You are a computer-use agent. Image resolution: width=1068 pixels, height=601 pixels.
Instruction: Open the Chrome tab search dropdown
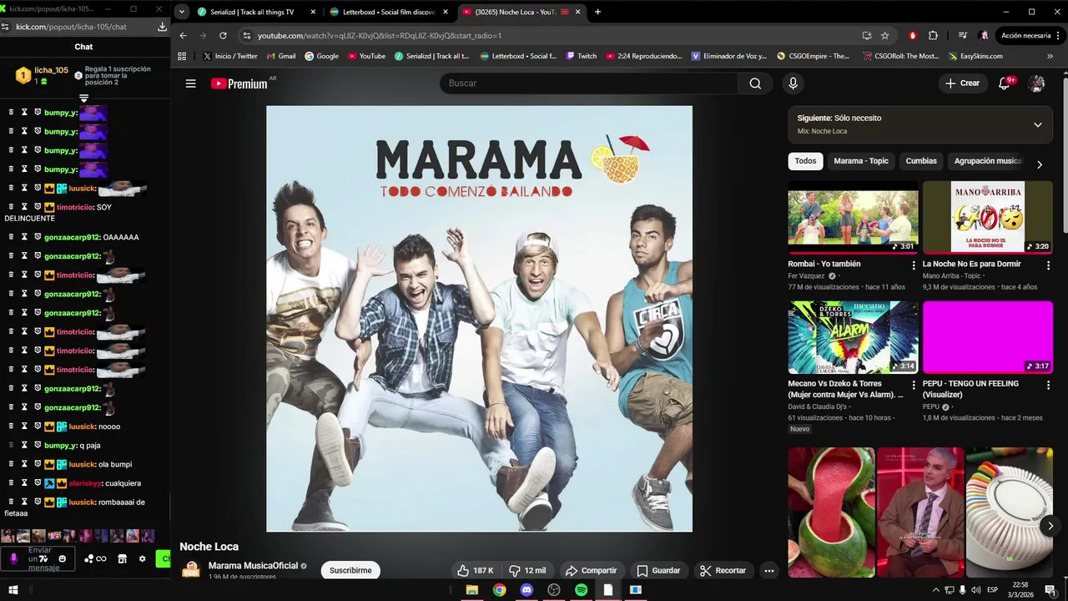(x=181, y=12)
